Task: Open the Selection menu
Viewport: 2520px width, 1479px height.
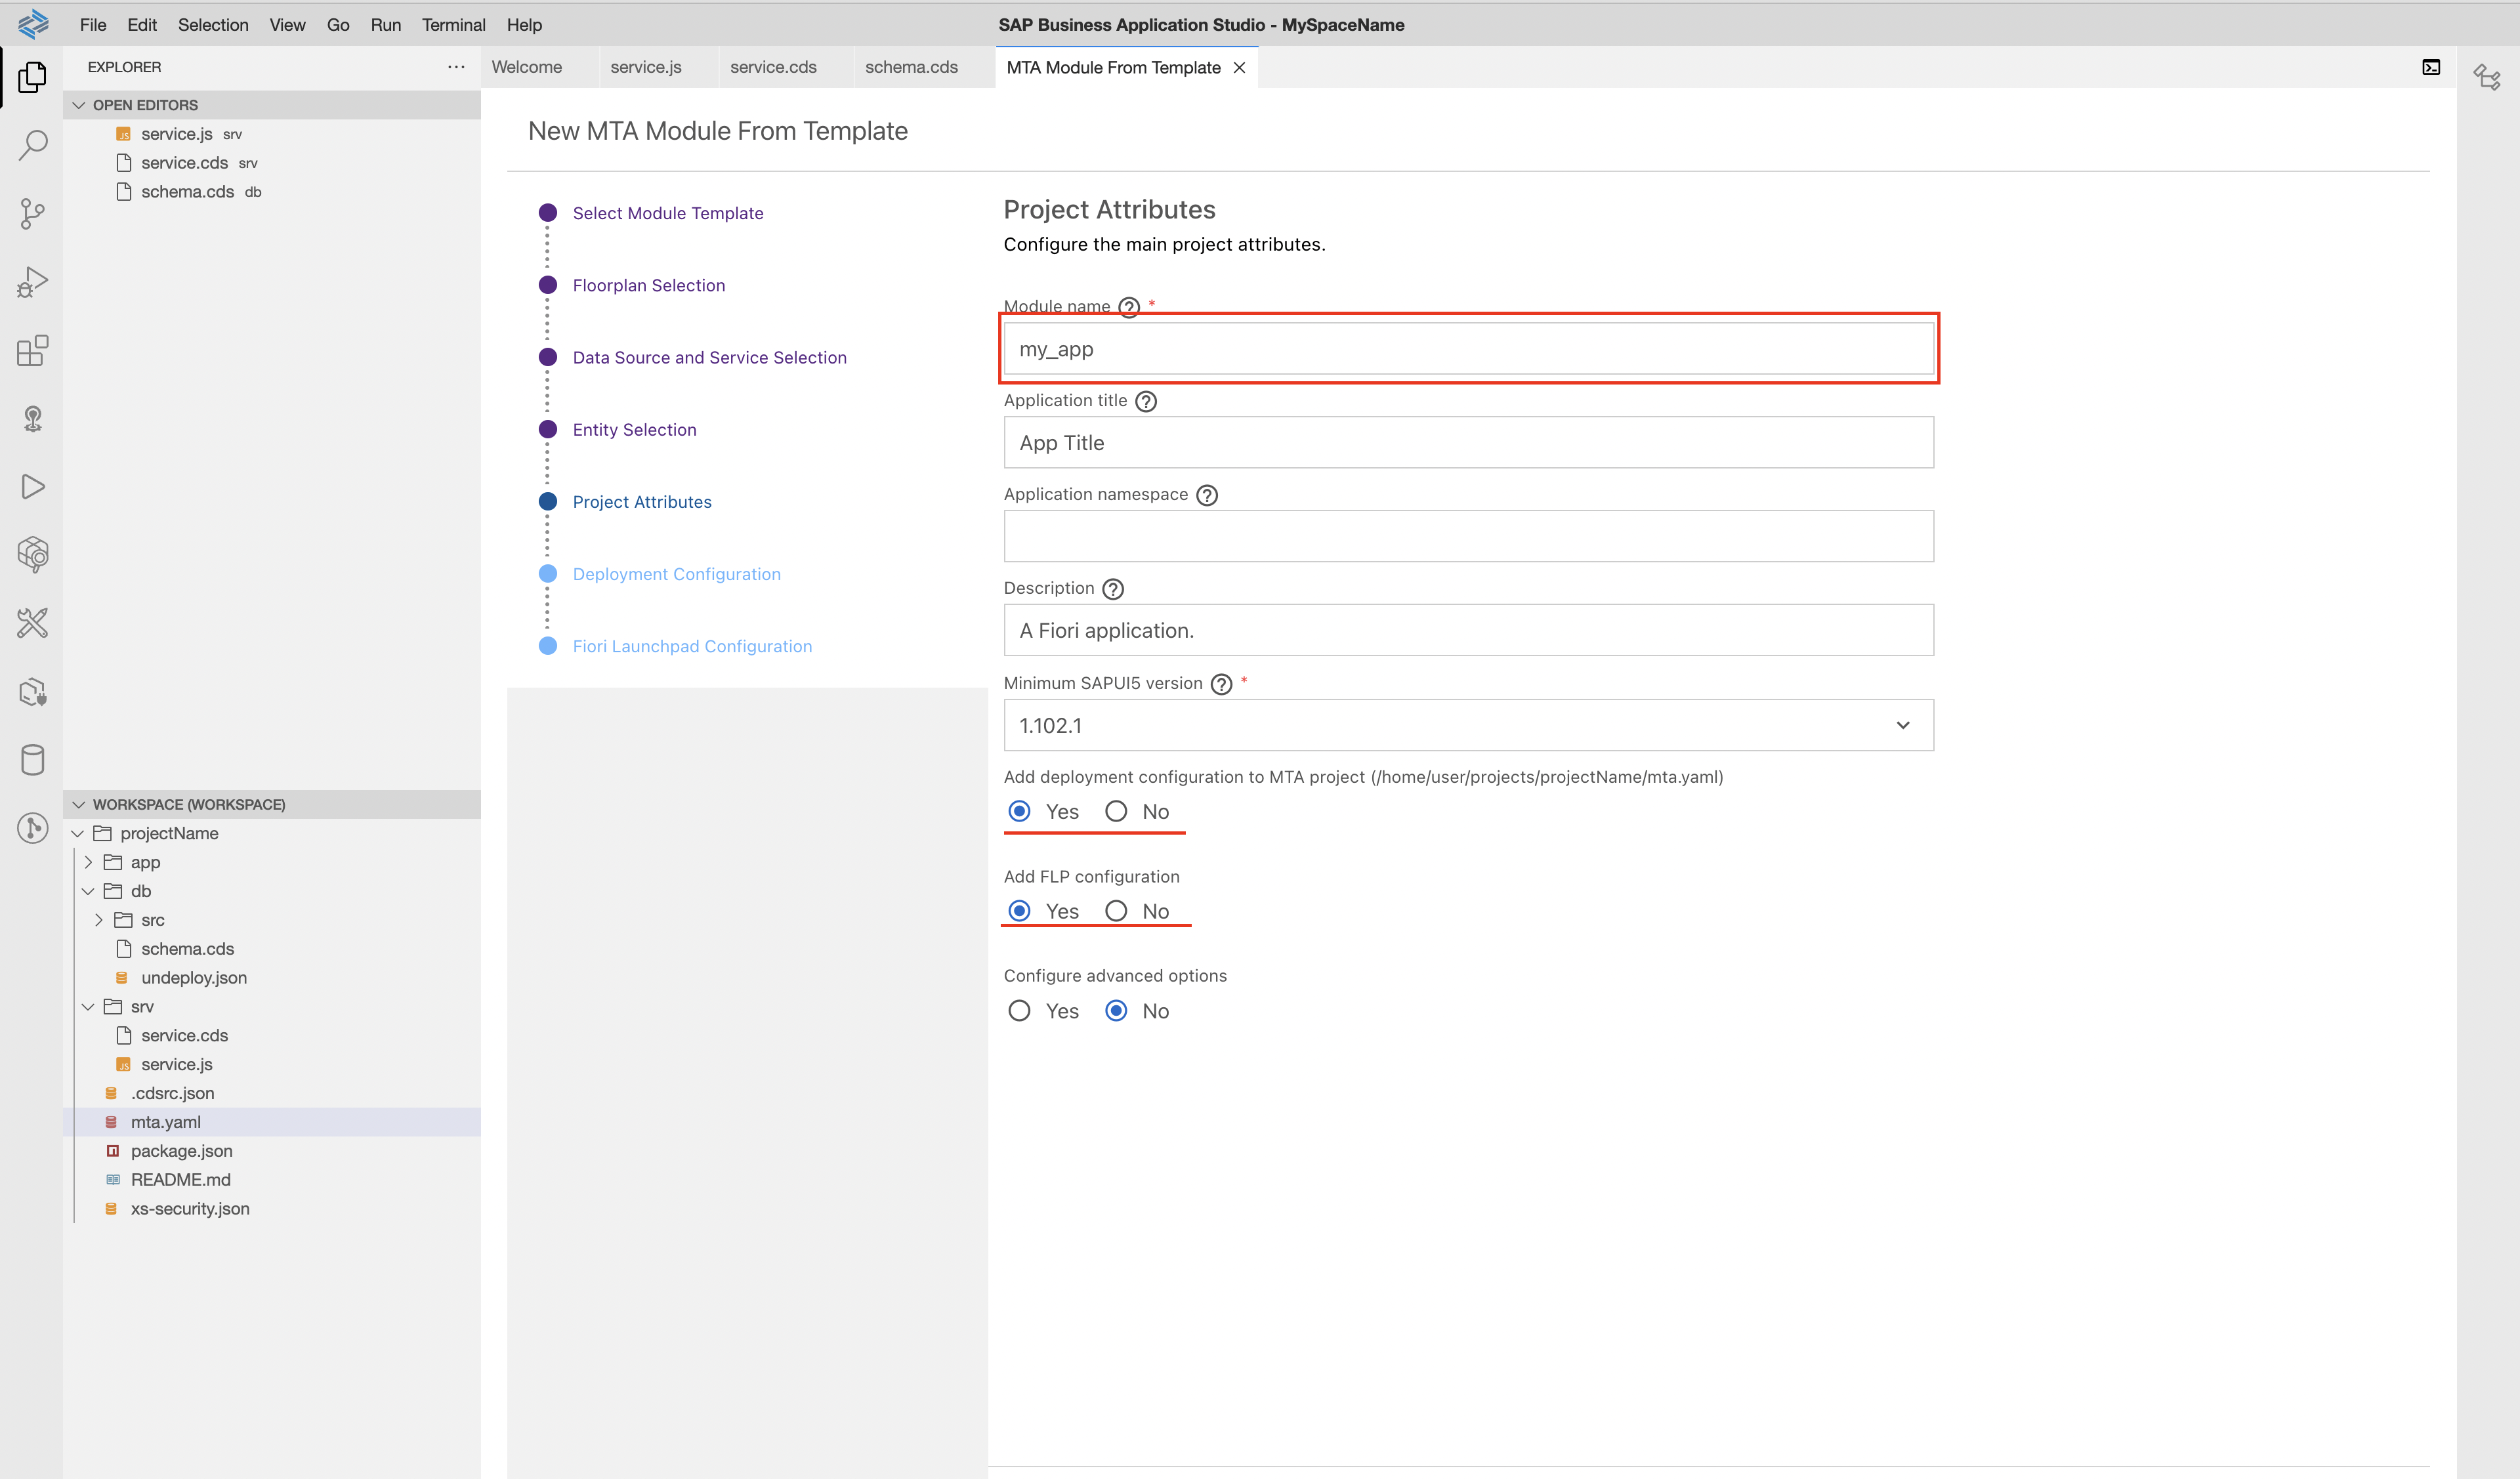Action: click(x=213, y=25)
